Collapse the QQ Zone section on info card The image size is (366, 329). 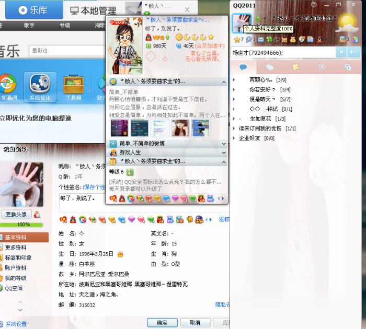224,82
